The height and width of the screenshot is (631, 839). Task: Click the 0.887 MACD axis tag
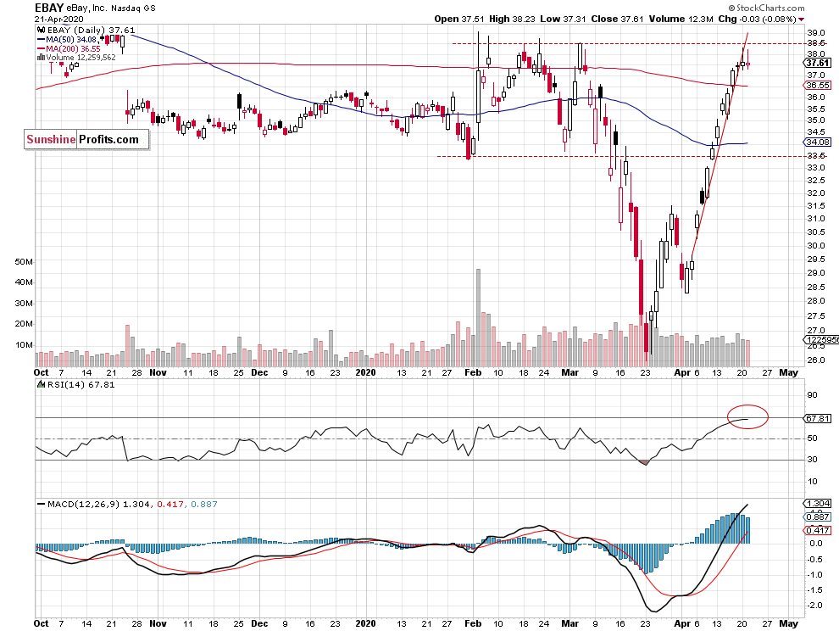(818, 517)
